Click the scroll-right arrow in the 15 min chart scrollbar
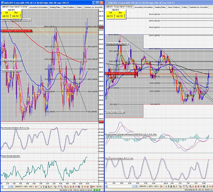Image resolution: width=213 pixels, height=192 pixels. point(136,186)
